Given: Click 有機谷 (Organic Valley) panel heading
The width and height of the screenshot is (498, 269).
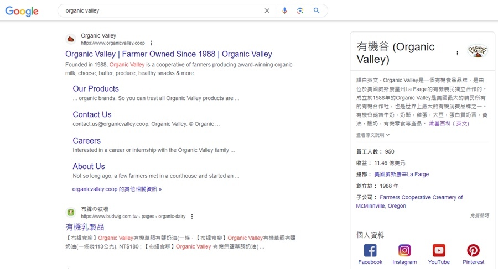Looking at the screenshot, I should pos(396,53).
